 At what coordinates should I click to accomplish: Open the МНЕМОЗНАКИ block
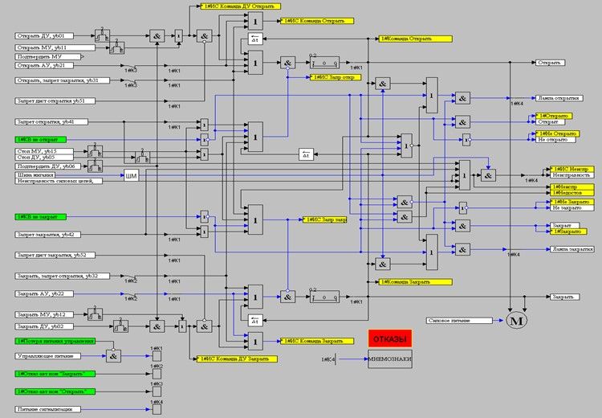point(389,359)
